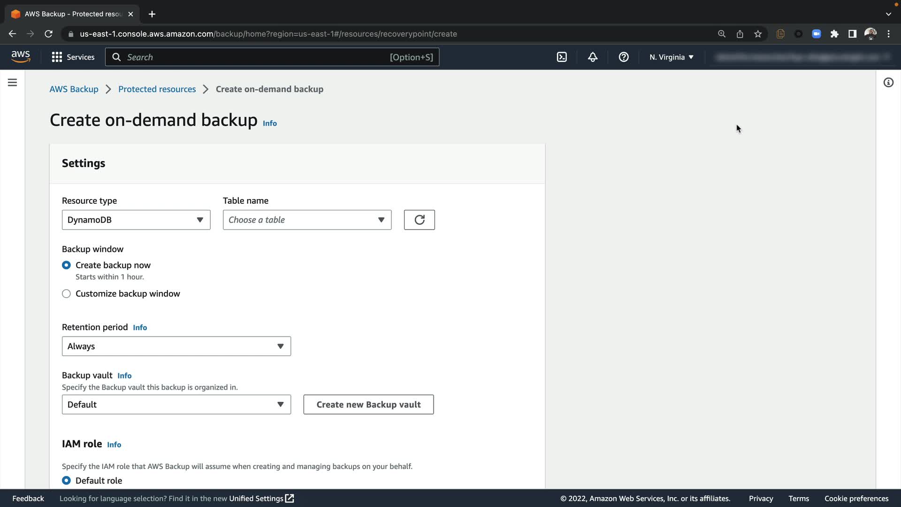Open the Choose a table dropdown
This screenshot has height=507, width=901.
[307, 220]
